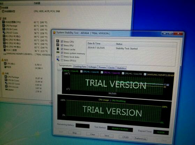
Task: Select the CPU GT Cores 0.00 W row
Action: tap(24, 84)
